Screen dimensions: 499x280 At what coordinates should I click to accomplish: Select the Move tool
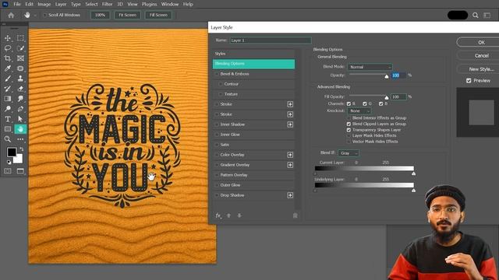8,38
